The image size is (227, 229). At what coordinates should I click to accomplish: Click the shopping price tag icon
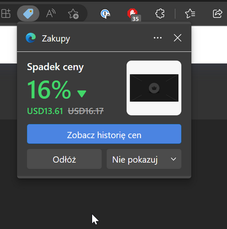click(x=28, y=13)
